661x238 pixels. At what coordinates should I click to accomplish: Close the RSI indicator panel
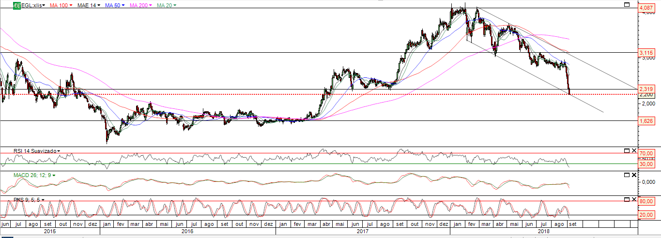pyautogui.click(x=634, y=150)
